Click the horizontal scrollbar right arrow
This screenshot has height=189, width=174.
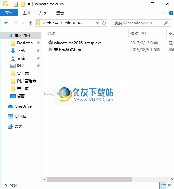(172, 180)
